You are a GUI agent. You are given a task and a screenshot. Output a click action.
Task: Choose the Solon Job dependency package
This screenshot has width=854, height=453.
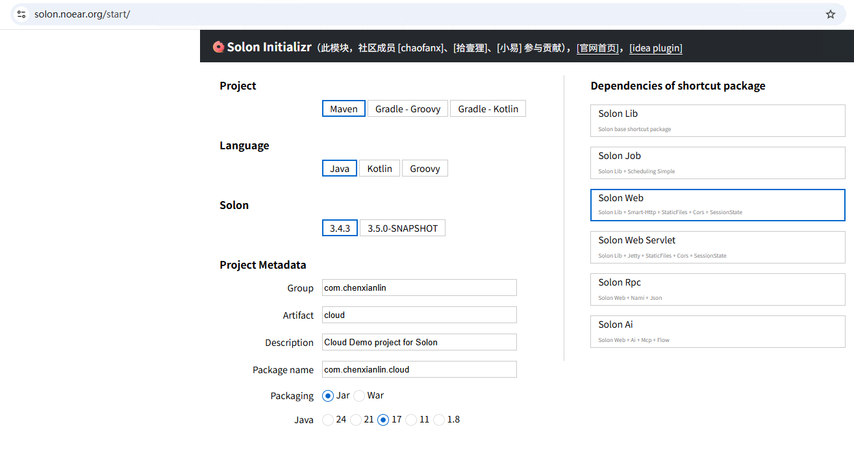coord(718,163)
